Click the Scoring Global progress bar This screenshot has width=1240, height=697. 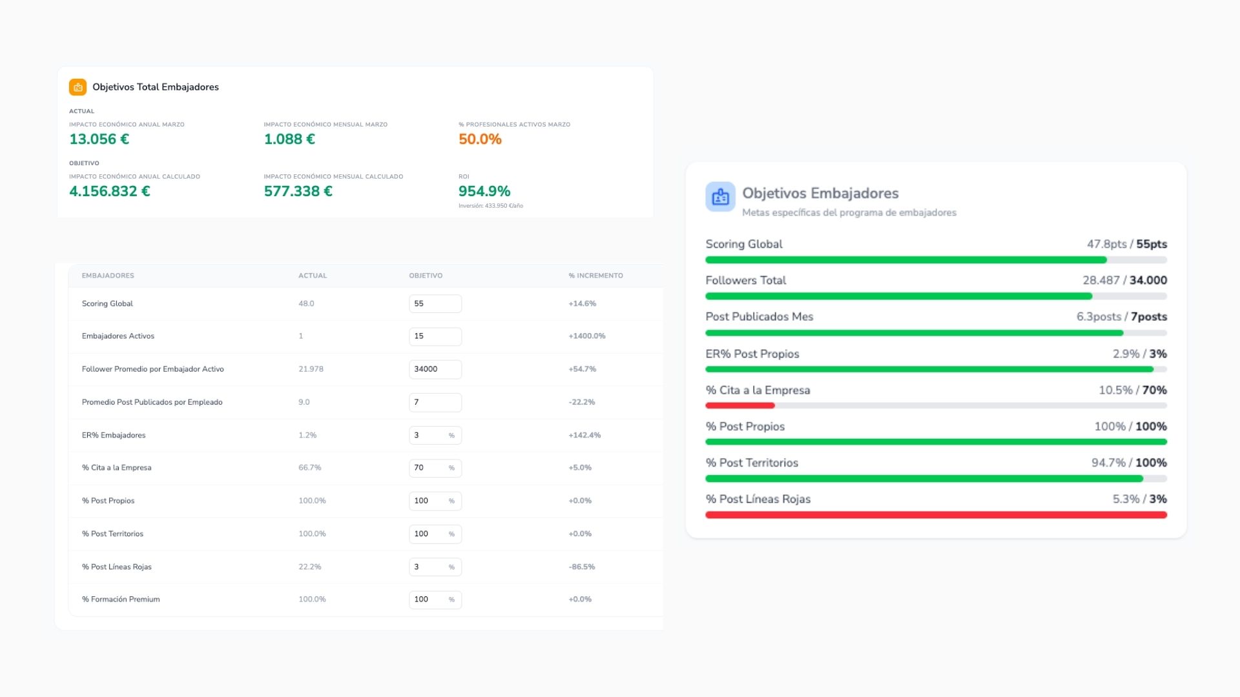936,260
